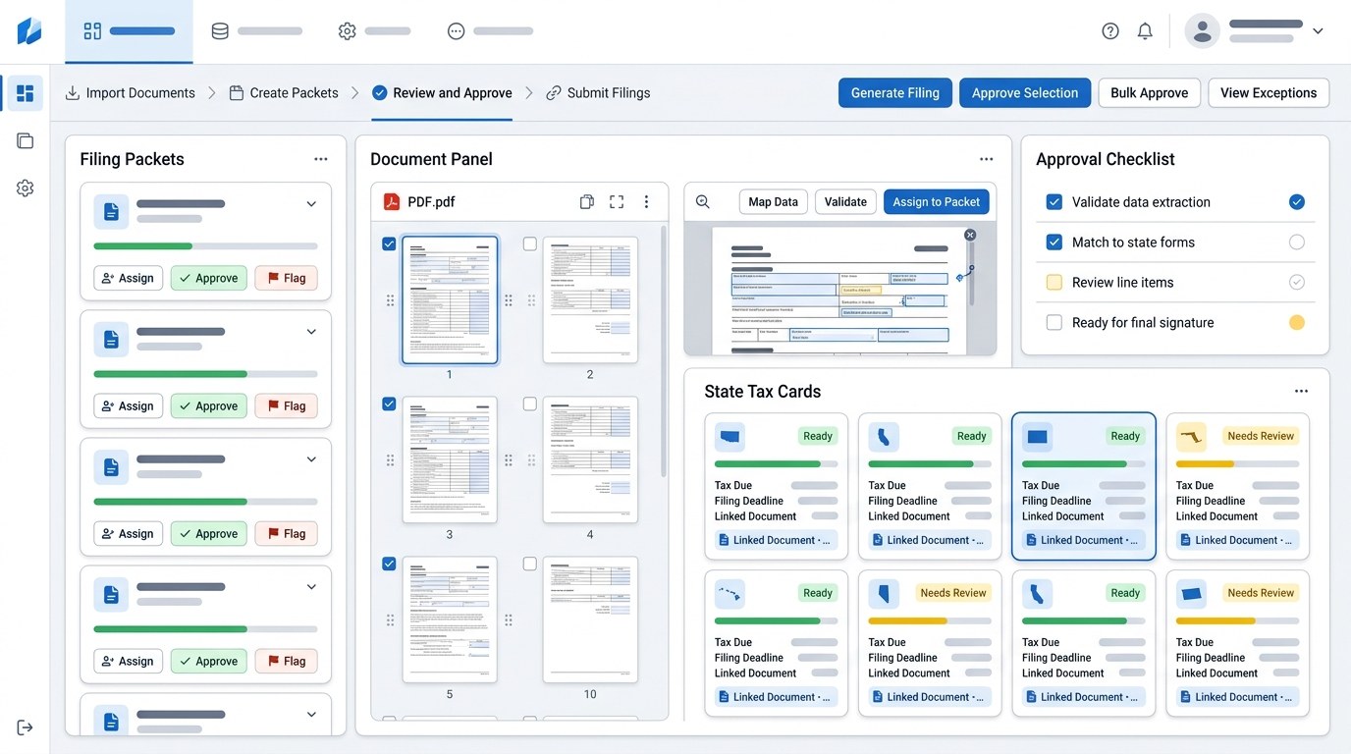The height and width of the screenshot is (754, 1351).
Task: Click the yellow status dot on Ready for final signature
Action: coord(1297,323)
